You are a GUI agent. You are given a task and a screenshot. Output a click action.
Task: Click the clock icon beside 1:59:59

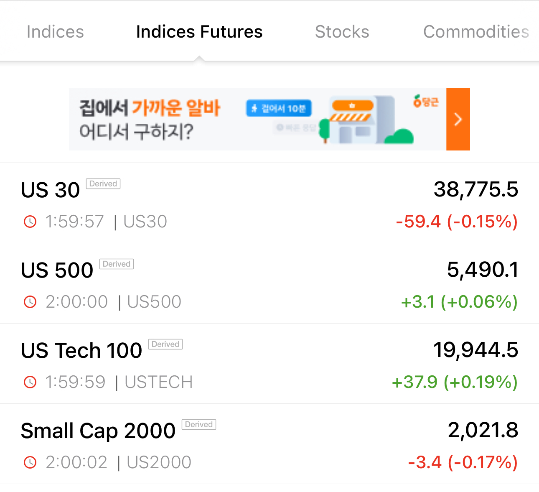30,382
